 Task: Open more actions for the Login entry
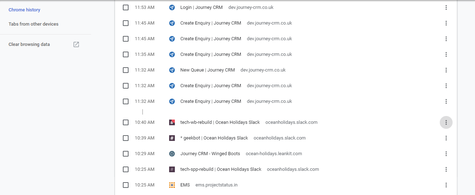(x=446, y=7)
